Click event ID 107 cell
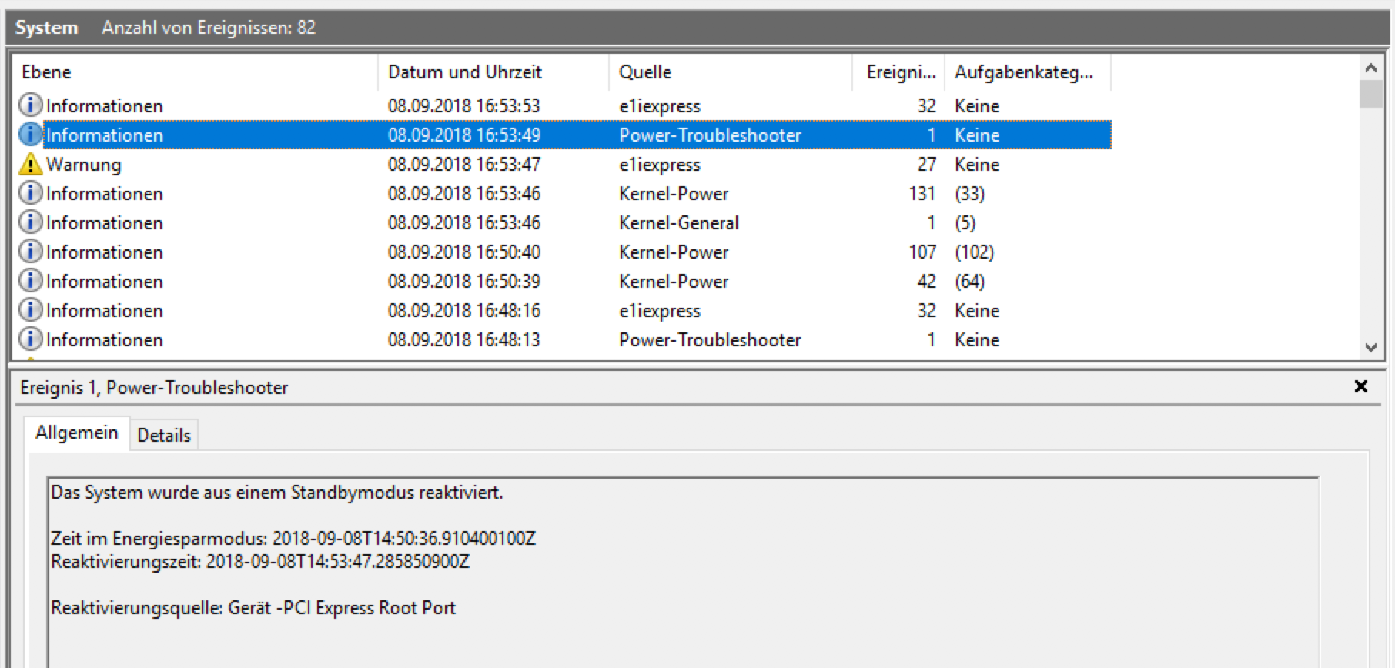The width and height of the screenshot is (1395, 668). click(x=922, y=252)
